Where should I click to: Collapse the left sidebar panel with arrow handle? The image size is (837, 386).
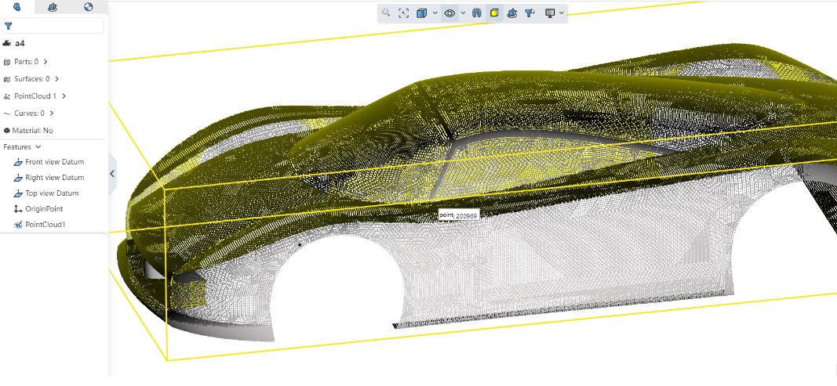pyautogui.click(x=112, y=173)
